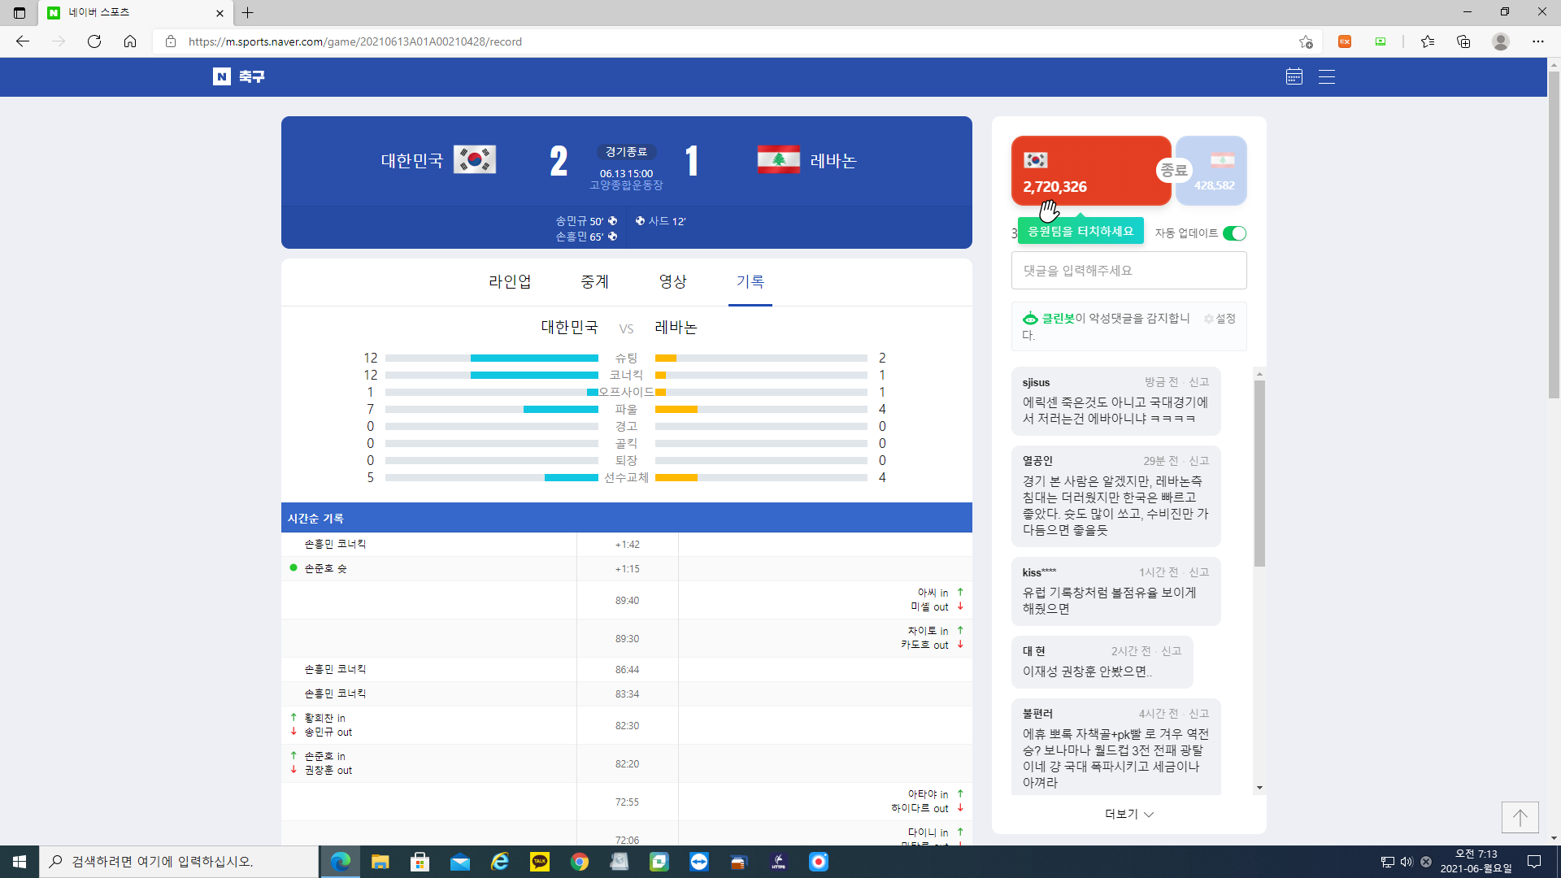Click the 아타야 in substitution row
This screenshot has width=1561, height=878.
[x=627, y=802]
